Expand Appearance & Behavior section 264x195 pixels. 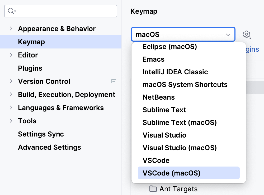click(x=11, y=28)
